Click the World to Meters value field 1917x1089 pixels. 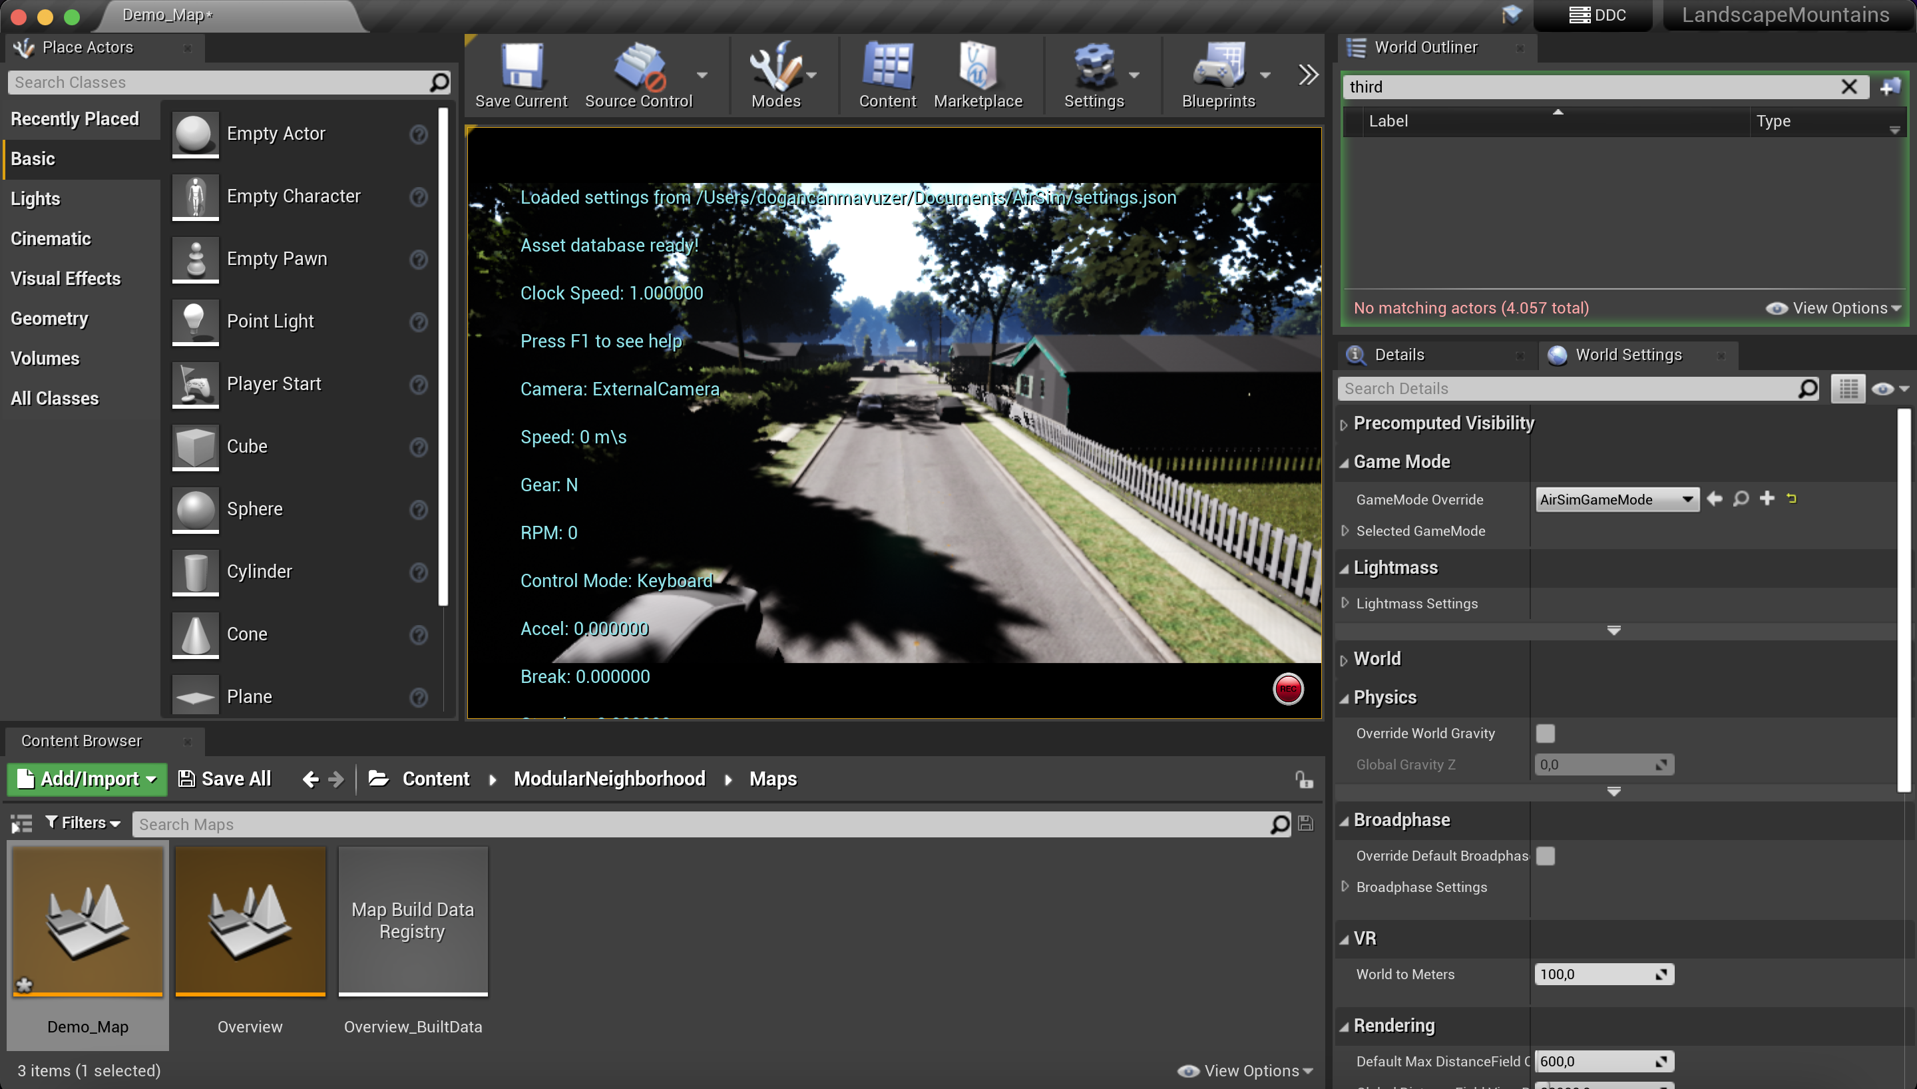coord(1603,975)
